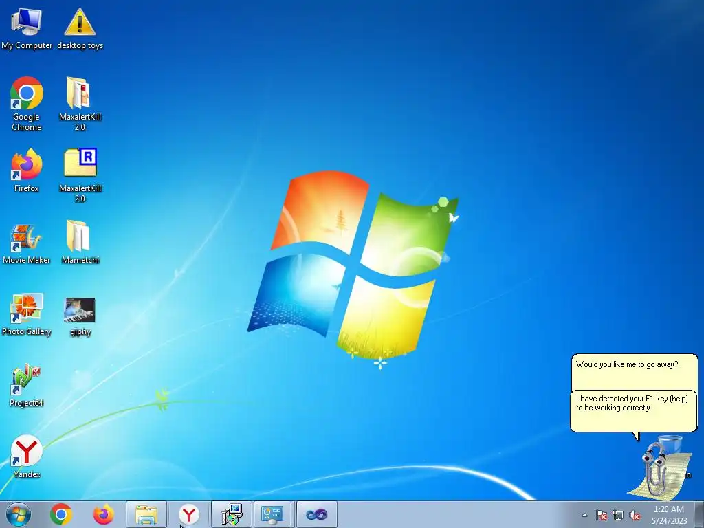This screenshot has width=704, height=528.
Task: Select the Project64 desktop shortcut
Action: 27,385
